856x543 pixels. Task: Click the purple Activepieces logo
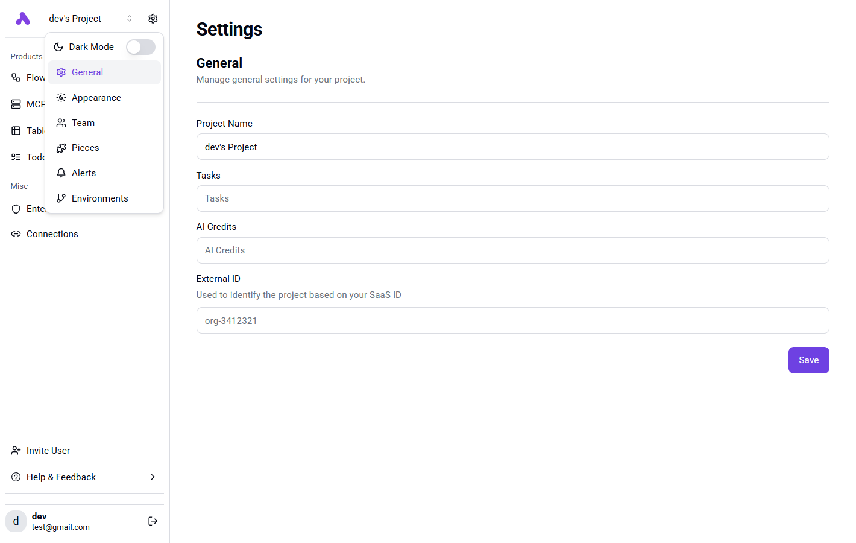pyautogui.click(x=23, y=19)
